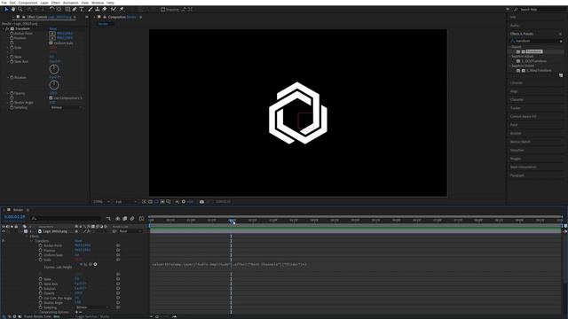
Task: Click Reset next to Transform in timeline
Action: click(78, 241)
